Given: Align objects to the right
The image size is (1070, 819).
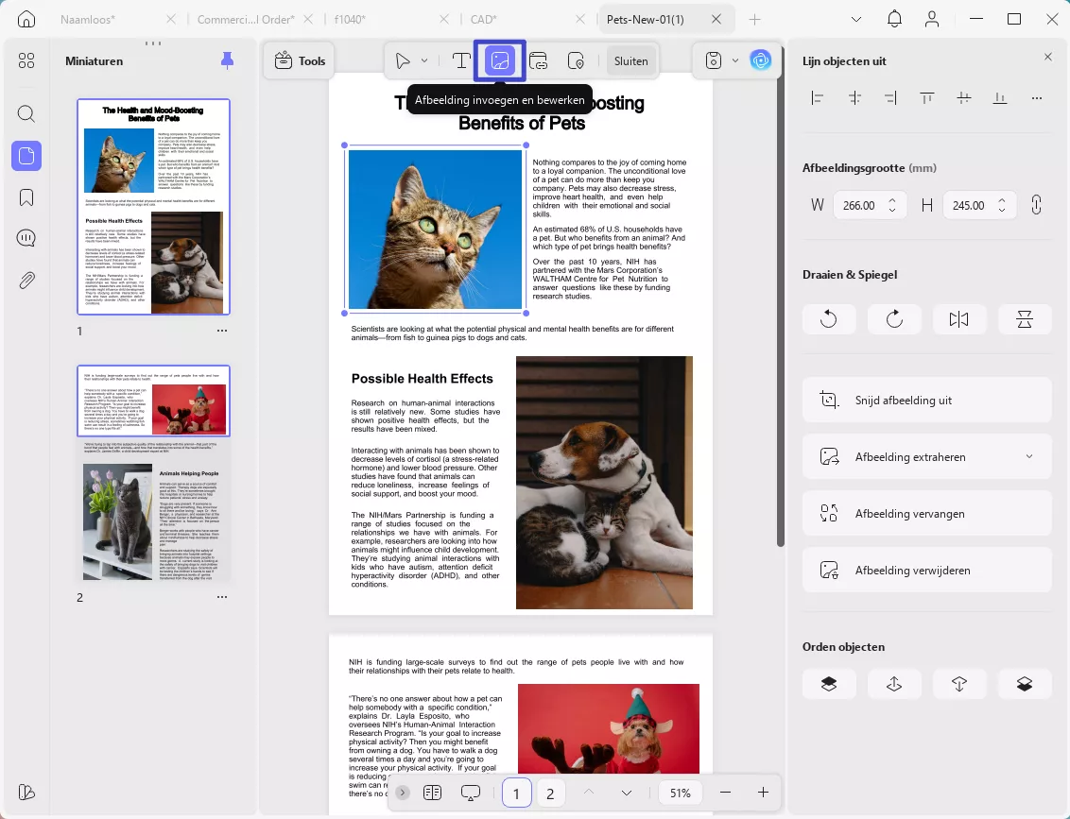Looking at the screenshot, I should pos(890,98).
